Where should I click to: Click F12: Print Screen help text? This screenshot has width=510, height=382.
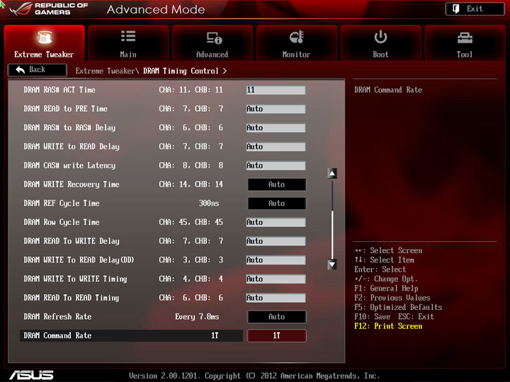(388, 326)
